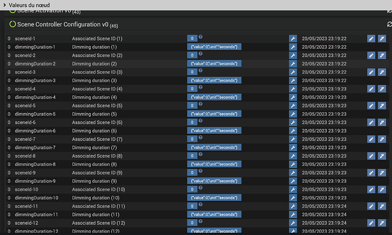
Task: Click the wrench icon on the sceneId-12 row
Action: 293,223
